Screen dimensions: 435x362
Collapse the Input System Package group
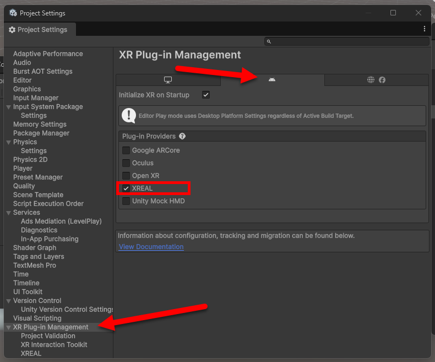[x=9, y=107]
